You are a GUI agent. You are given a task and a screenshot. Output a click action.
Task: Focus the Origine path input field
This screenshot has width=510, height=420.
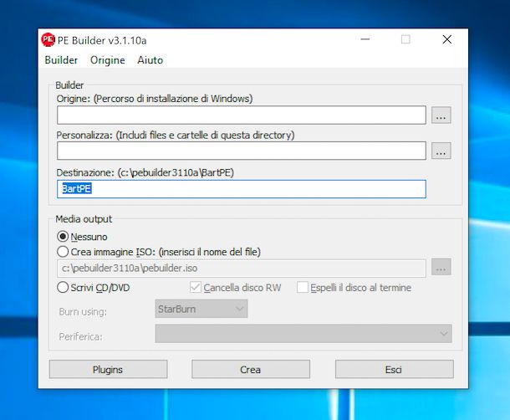point(242,115)
